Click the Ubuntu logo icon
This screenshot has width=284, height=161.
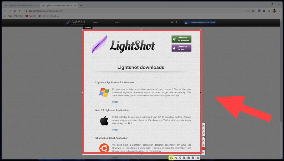click(x=104, y=148)
